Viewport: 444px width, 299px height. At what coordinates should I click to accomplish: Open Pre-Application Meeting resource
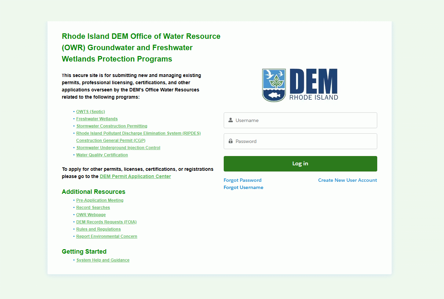coord(100,200)
